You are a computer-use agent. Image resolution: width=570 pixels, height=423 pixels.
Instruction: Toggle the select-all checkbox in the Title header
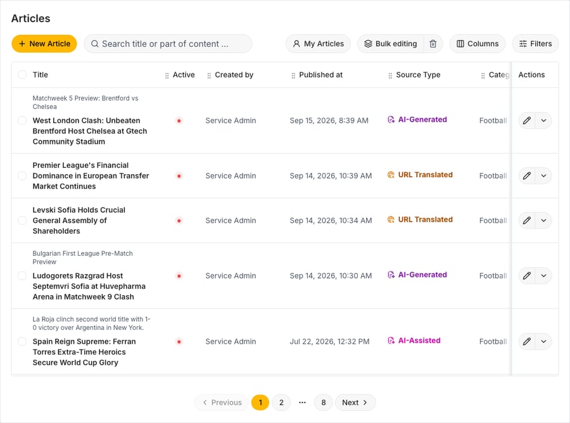(22, 75)
